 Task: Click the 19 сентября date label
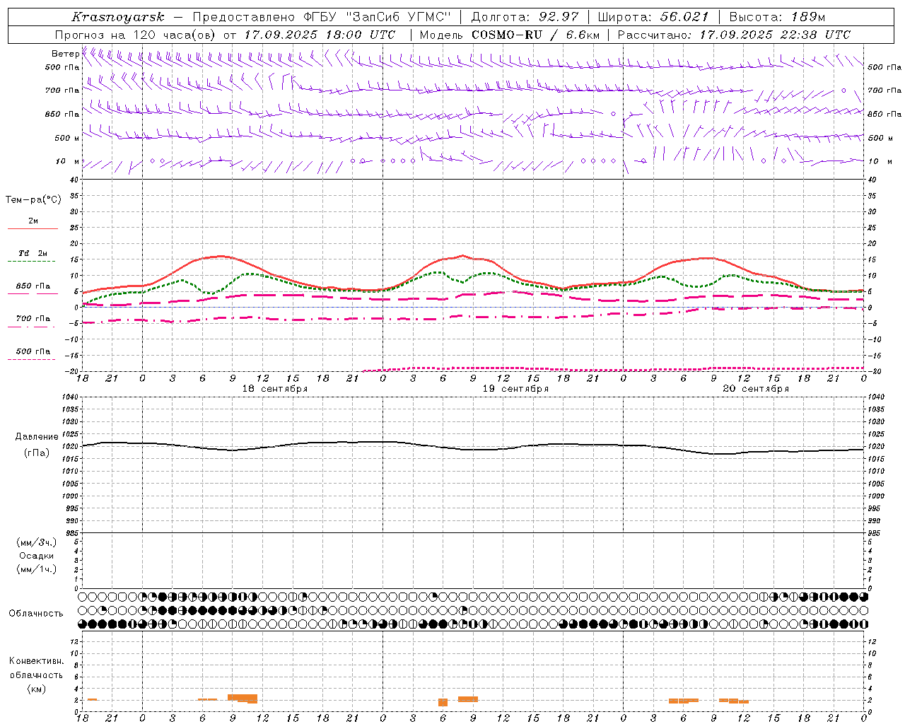point(515,389)
